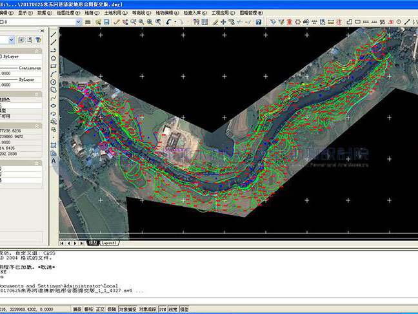Toggle 极轴 polar tracking in status bar
The width and height of the screenshot is (418, 314).
(x=112, y=309)
